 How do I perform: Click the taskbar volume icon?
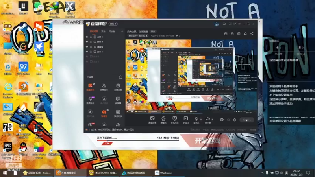pos(282,173)
